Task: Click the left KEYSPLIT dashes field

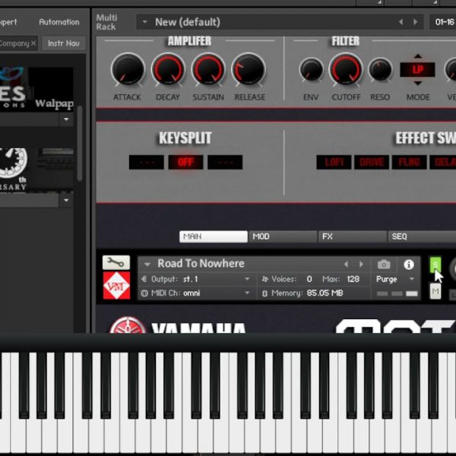Action: click(146, 162)
